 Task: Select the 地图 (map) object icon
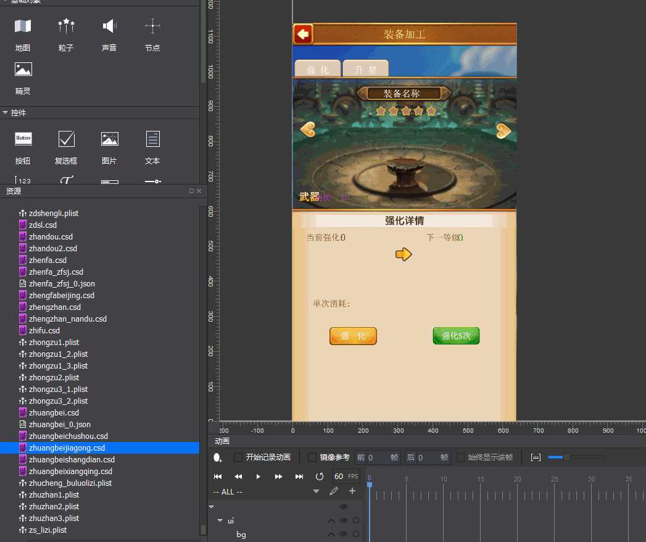(23, 26)
